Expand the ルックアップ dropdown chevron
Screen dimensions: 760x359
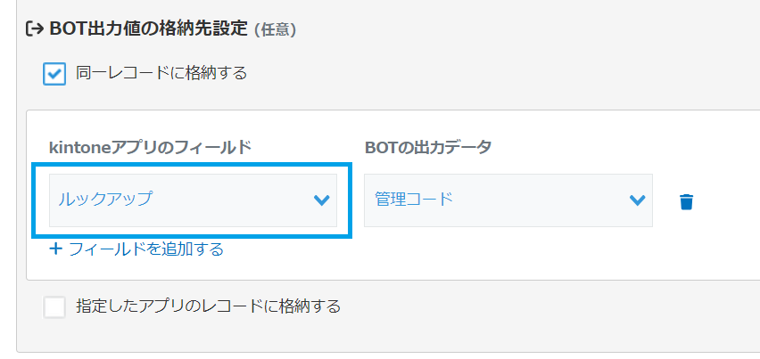(x=322, y=200)
